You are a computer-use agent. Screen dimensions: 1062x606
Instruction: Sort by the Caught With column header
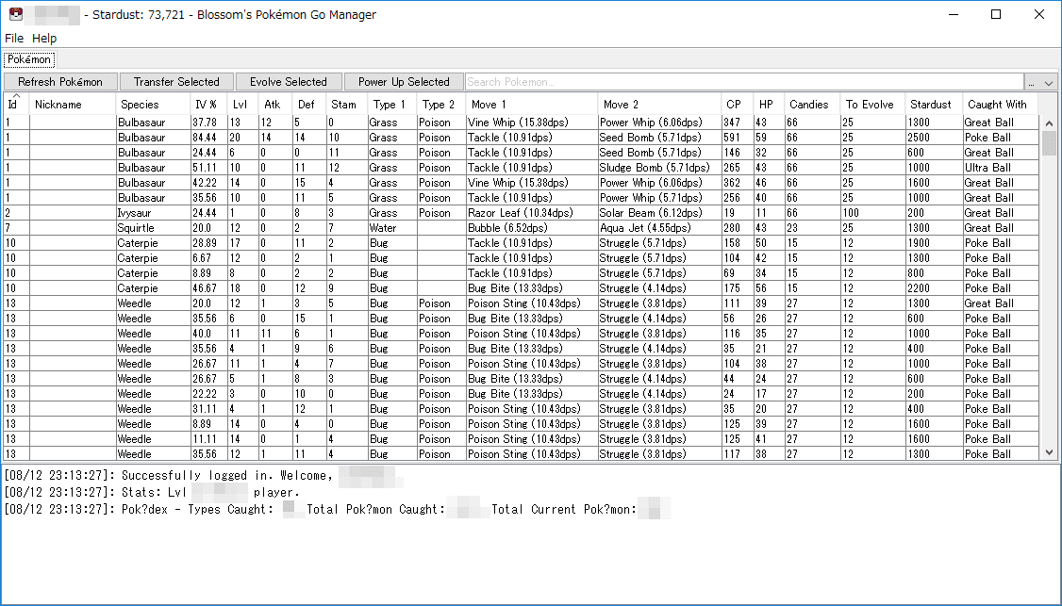point(997,105)
